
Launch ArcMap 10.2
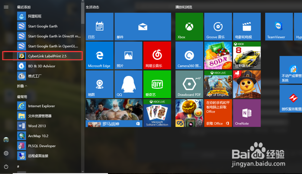click(49, 136)
